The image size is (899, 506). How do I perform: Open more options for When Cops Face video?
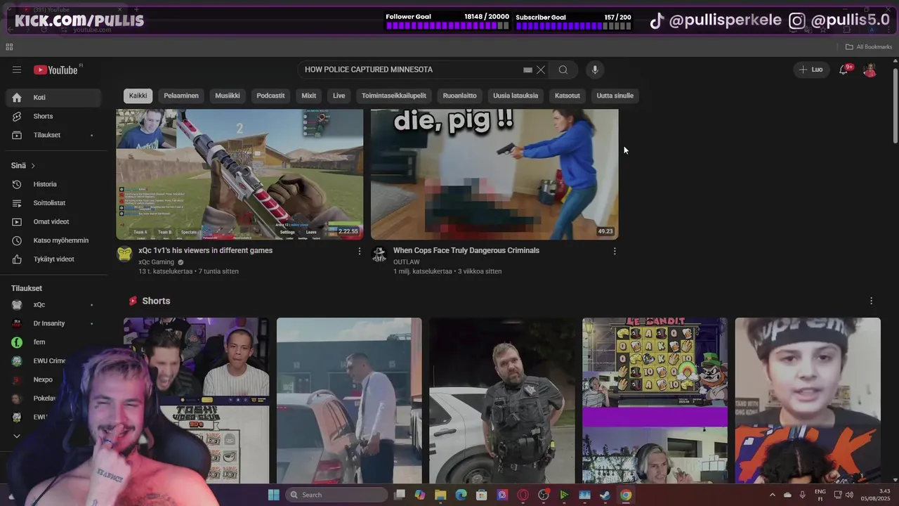pos(615,251)
